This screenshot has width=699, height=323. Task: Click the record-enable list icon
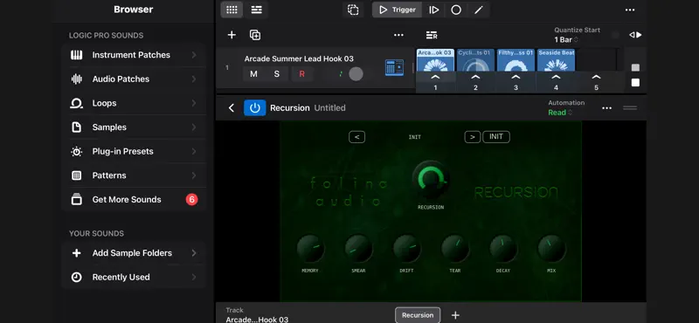click(432, 35)
